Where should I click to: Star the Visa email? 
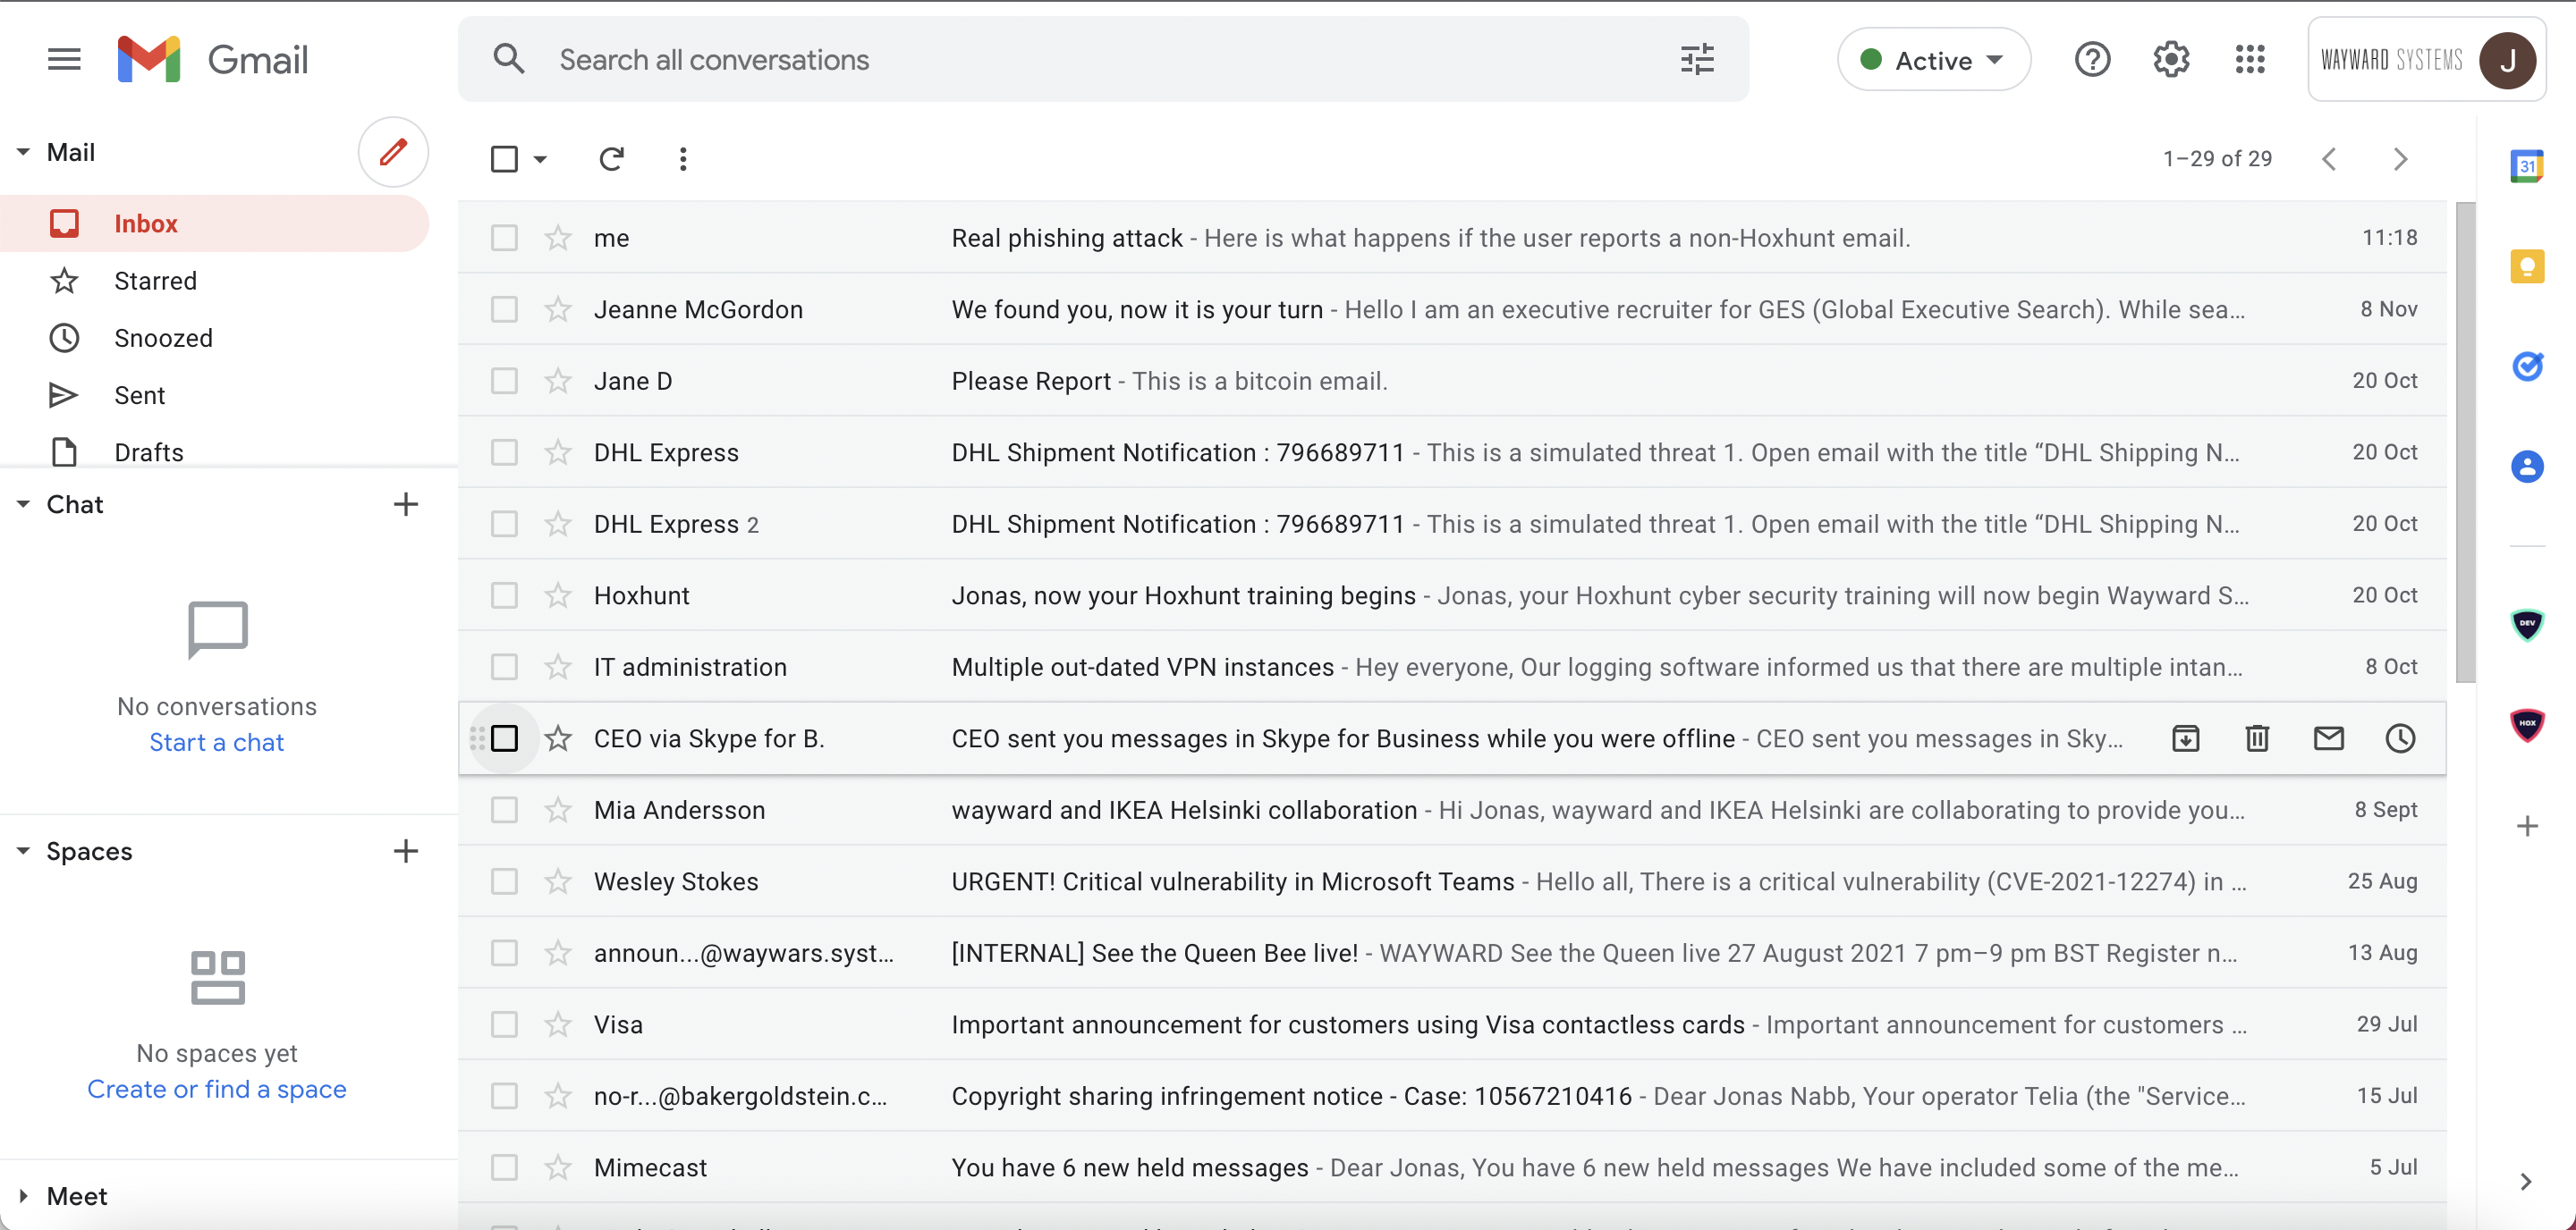click(558, 1024)
